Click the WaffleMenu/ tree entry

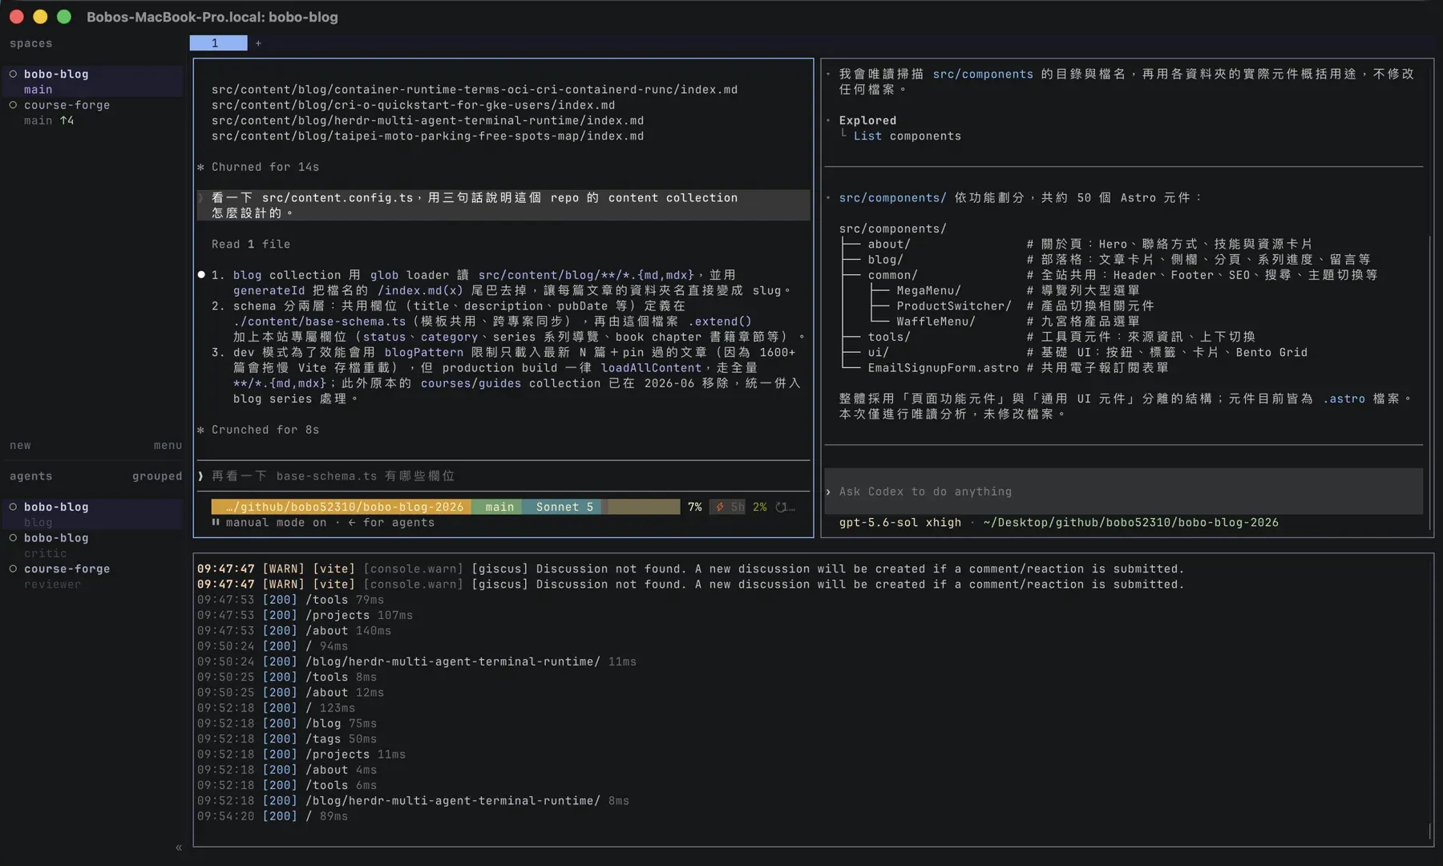point(936,322)
